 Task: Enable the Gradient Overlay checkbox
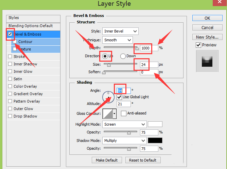10,94
